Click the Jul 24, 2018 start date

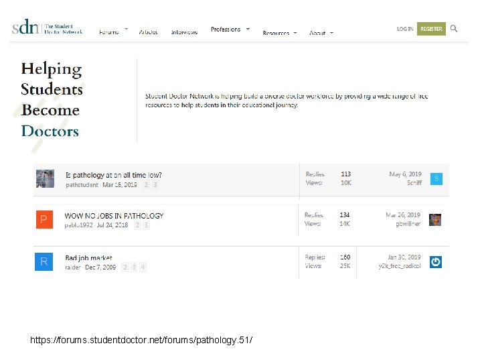112,225
